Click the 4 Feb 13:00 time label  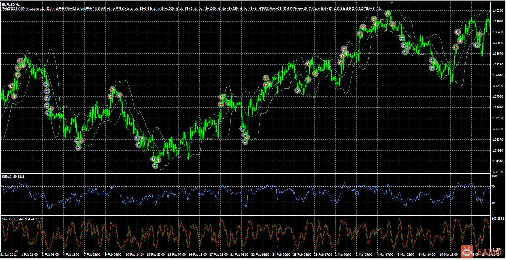coord(71,254)
